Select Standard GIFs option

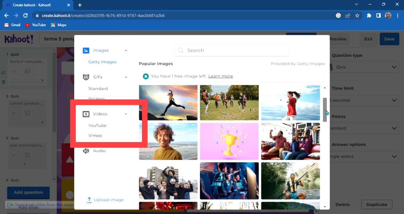tap(98, 89)
